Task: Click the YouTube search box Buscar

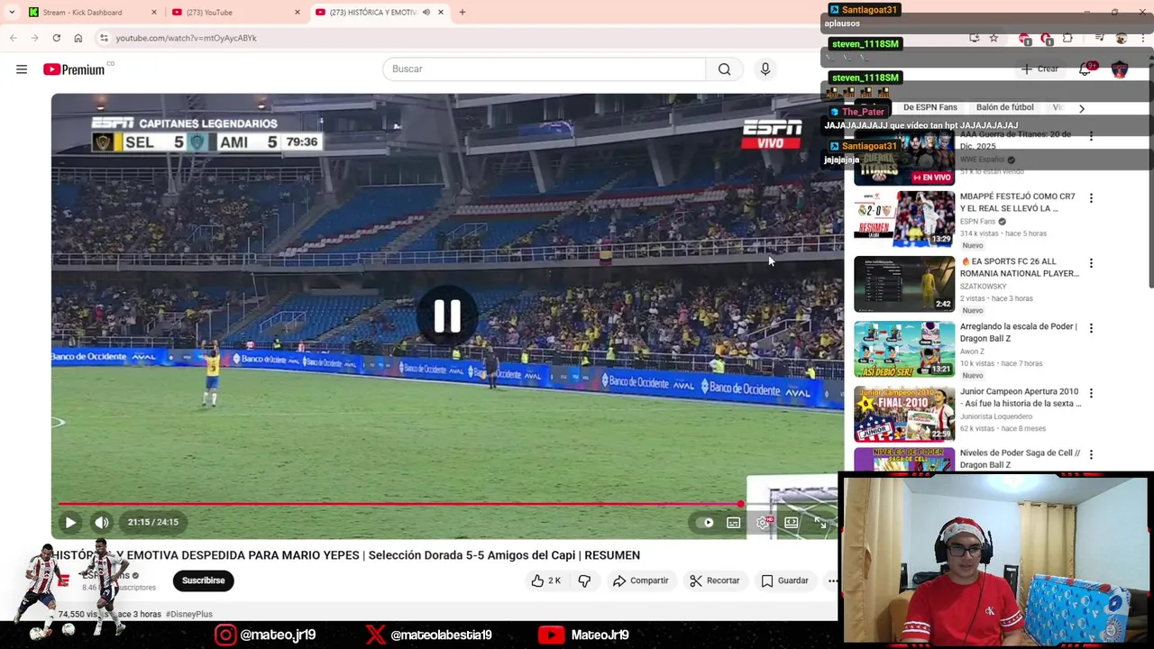Action: click(x=544, y=69)
